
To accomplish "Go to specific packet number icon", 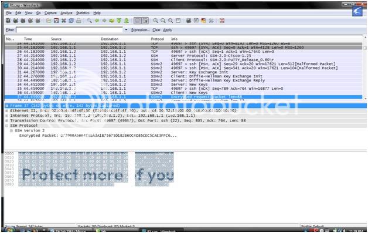I will coord(112,21).
